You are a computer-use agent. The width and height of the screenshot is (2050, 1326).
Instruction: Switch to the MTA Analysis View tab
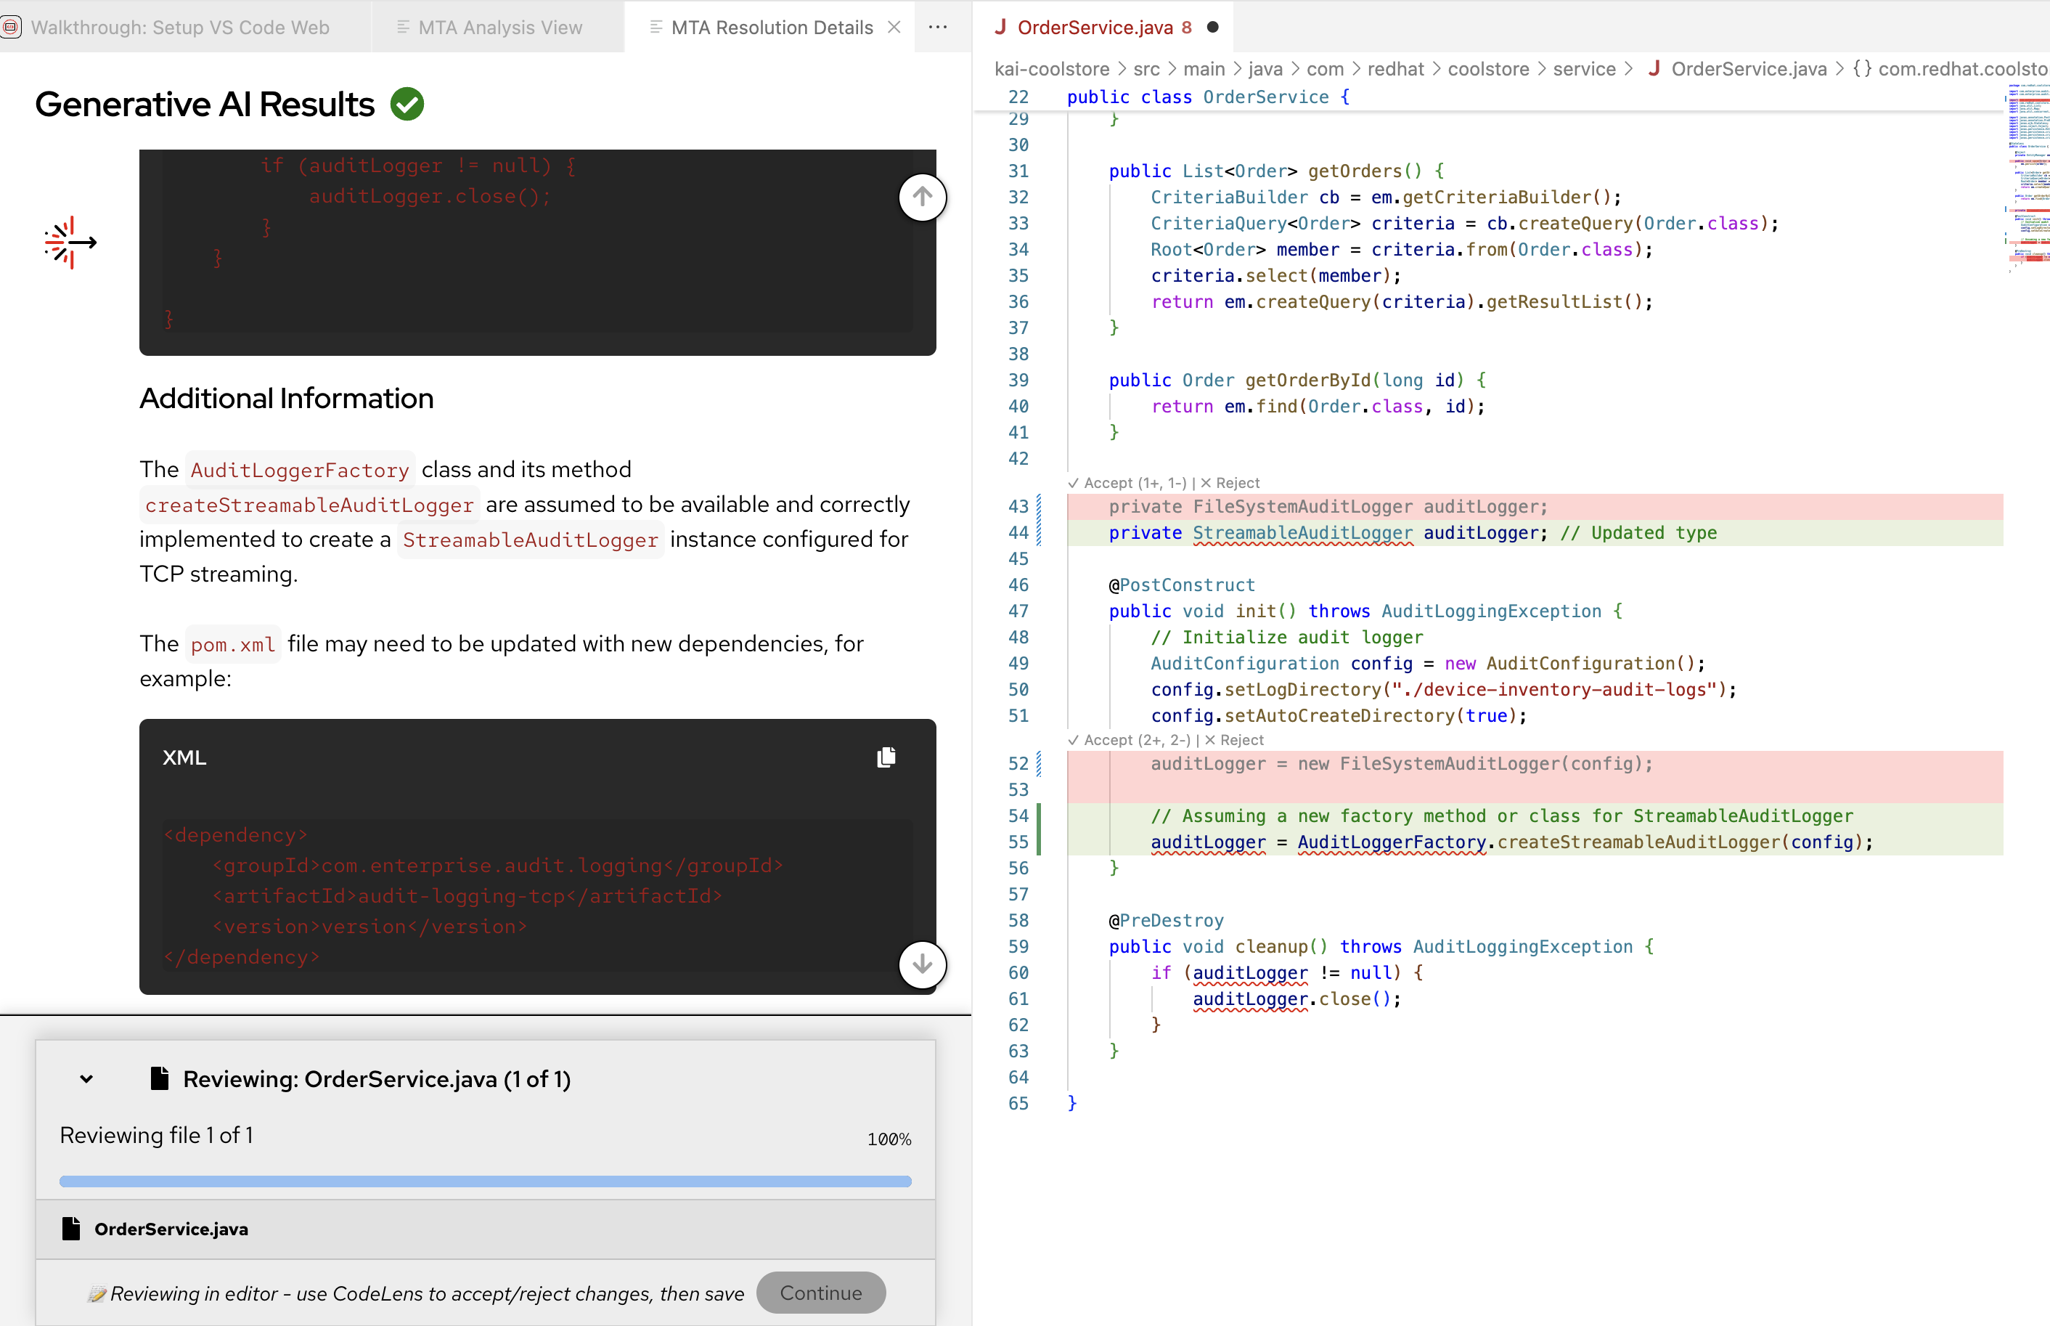coord(499,28)
